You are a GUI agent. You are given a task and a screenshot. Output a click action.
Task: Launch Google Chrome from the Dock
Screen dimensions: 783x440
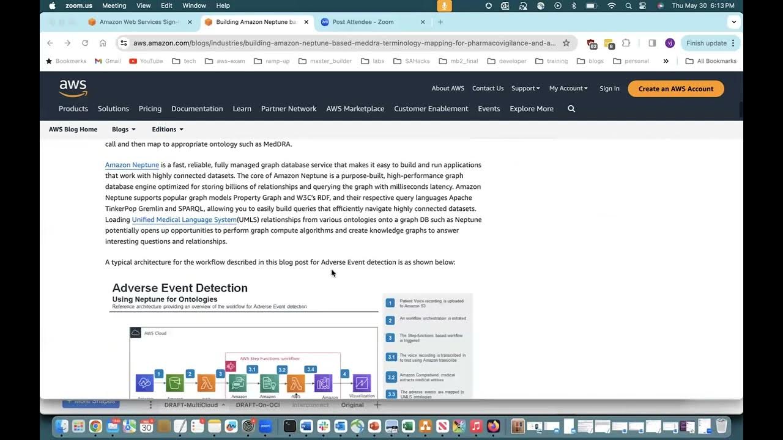(95, 426)
